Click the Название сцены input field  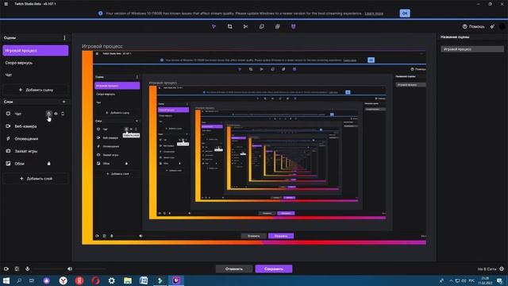[472, 49]
